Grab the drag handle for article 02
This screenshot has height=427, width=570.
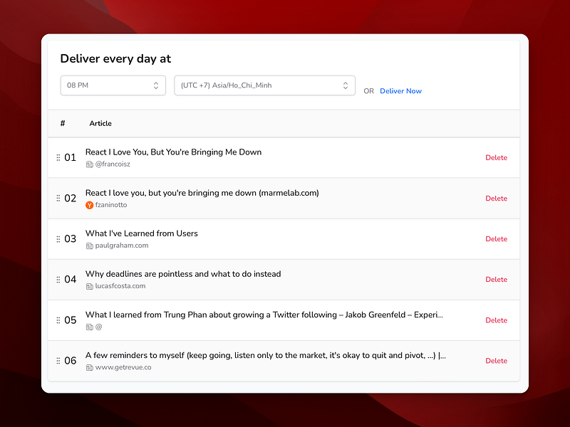pos(58,199)
